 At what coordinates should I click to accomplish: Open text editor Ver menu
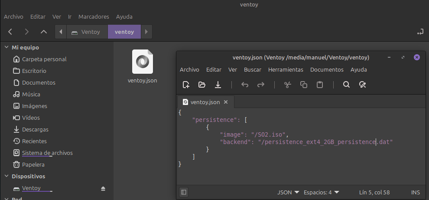[x=233, y=69]
